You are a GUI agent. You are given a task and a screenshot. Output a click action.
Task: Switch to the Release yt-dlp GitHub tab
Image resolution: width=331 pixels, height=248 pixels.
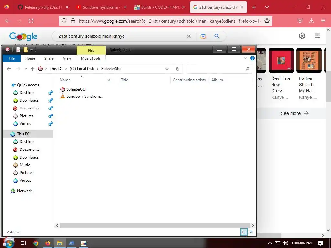(x=43, y=7)
